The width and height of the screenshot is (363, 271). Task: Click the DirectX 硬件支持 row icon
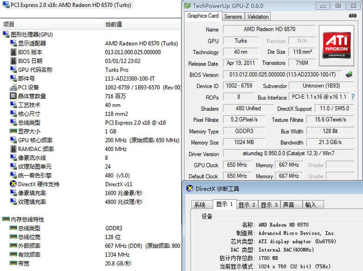[x=13, y=184]
